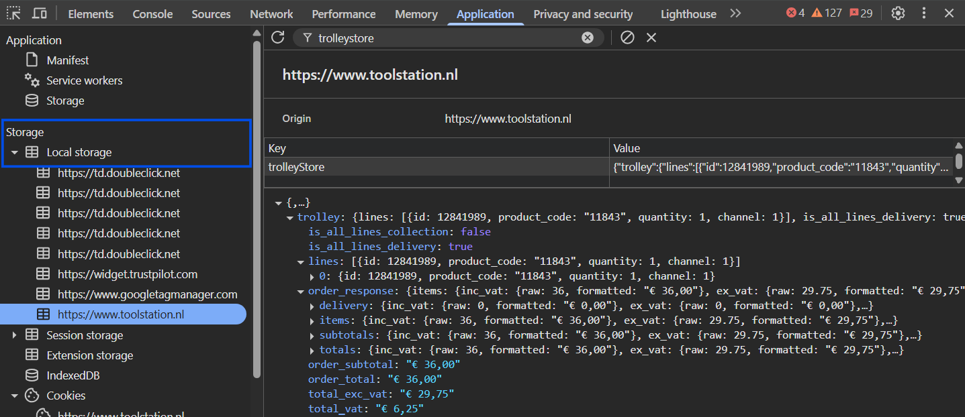Clear the trolleystore filter with the X icon
The width and height of the screenshot is (965, 417).
point(588,38)
